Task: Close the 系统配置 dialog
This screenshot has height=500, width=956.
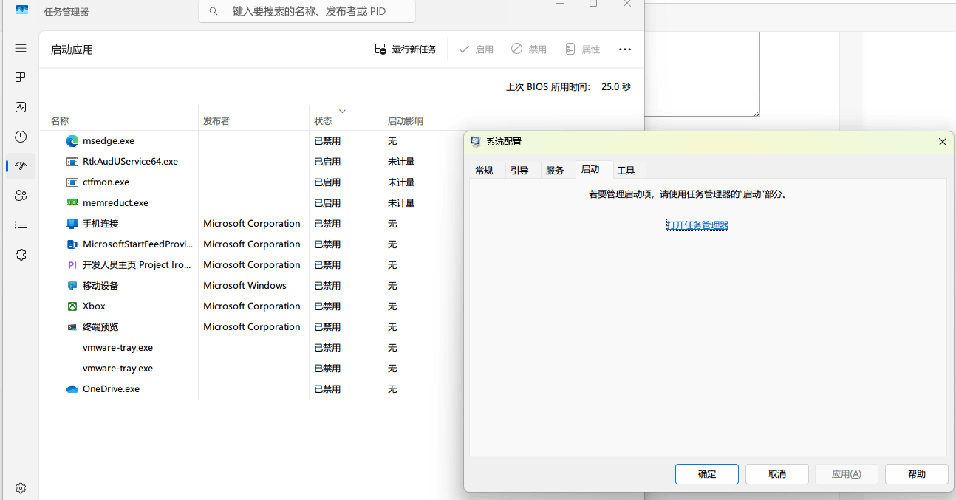Action: tap(943, 142)
